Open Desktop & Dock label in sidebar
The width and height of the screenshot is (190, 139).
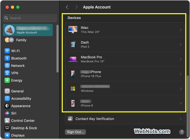24,128
